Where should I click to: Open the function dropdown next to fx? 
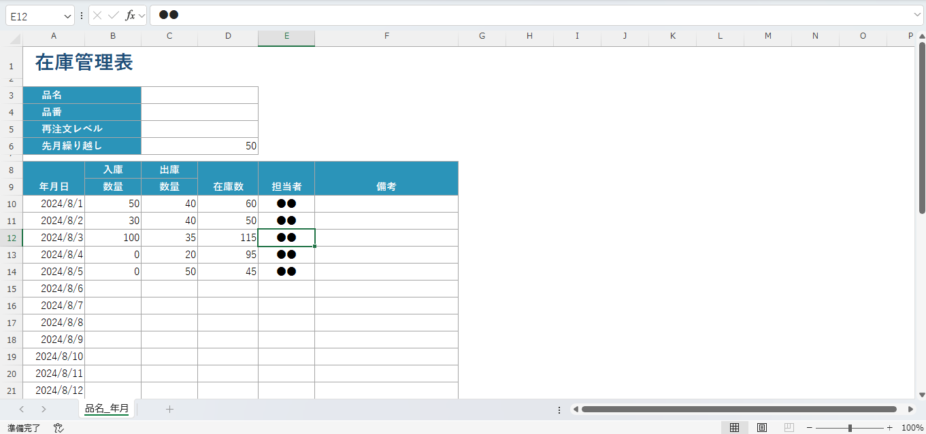click(x=142, y=16)
